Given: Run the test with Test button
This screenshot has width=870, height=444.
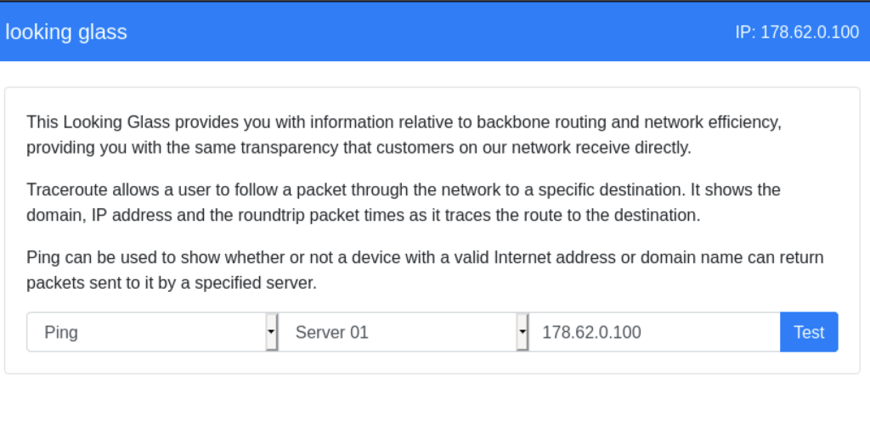Looking at the screenshot, I should click(x=809, y=332).
